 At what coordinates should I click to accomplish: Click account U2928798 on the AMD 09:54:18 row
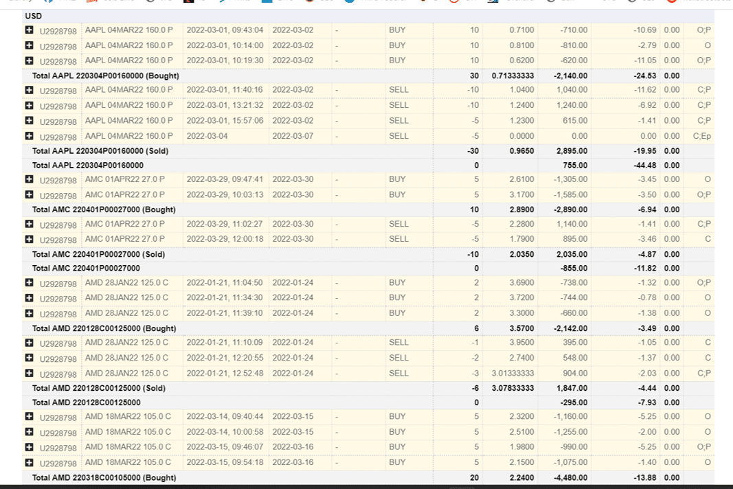[58, 464]
